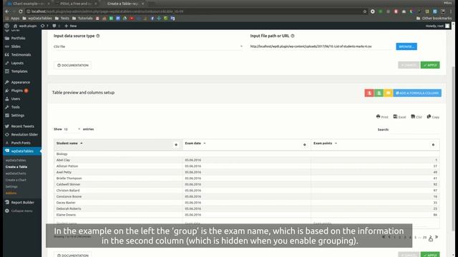Screen dimensions: 458x257
Task: Switch to Pitivi browser tab
Action: [x=76, y=4]
